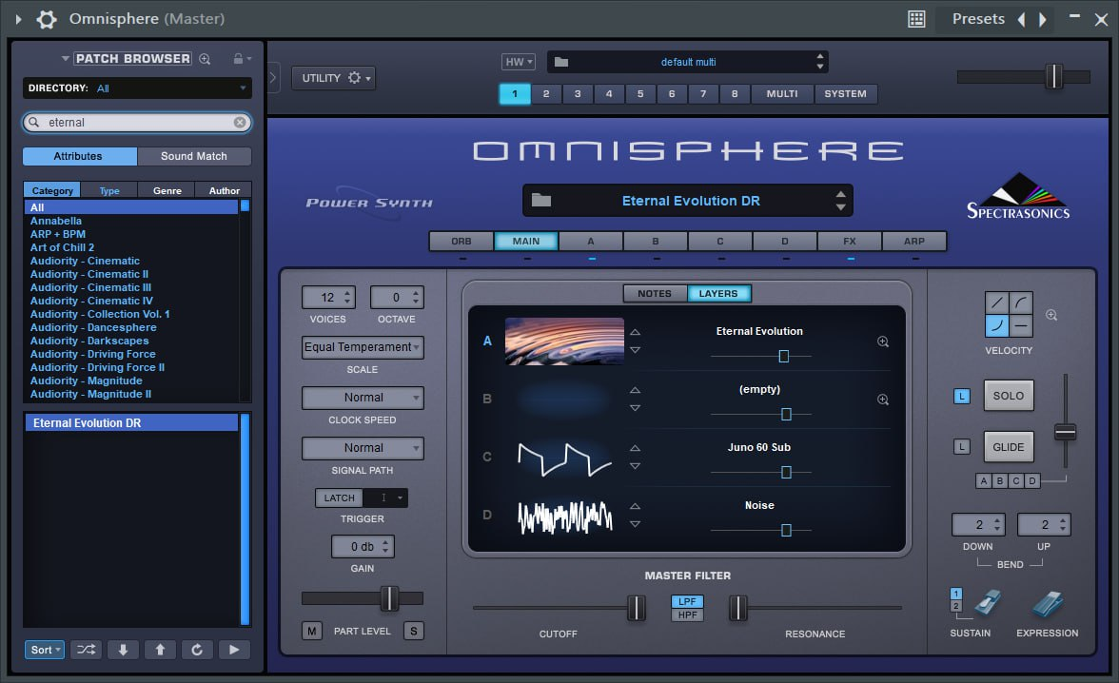This screenshot has width=1119, height=683.
Task: Select sustain mode 1
Action: [956, 594]
